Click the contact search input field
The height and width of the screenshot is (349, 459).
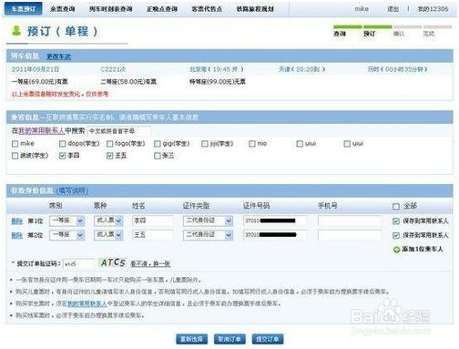118,131
